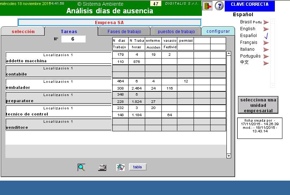This screenshot has width=290, height=195.
Task: Select Italiano language arrow
Action: tap(266, 49)
